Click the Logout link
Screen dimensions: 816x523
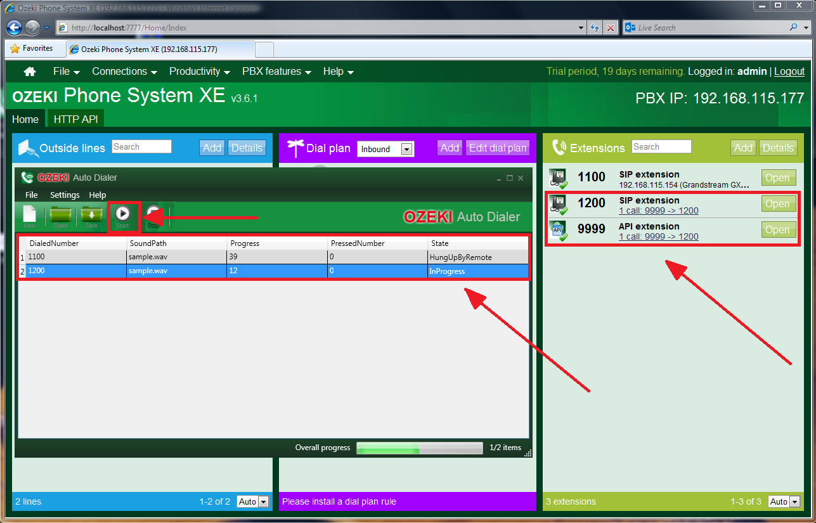[x=789, y=72]
